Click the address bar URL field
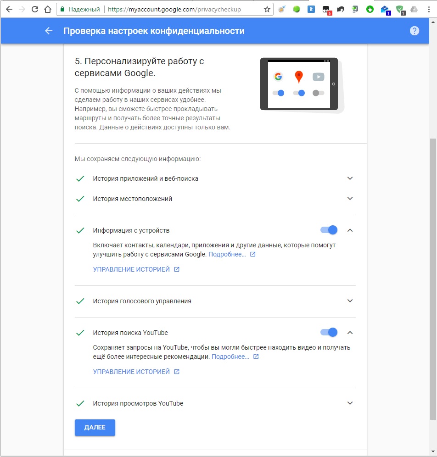This screenshot has width=437, height=457. 184,9
